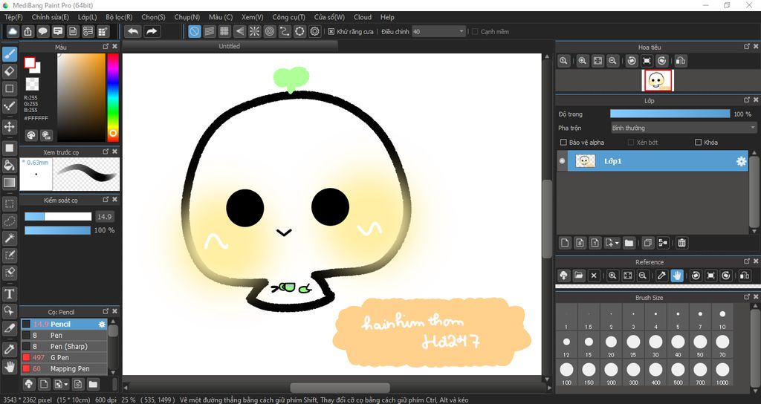761x404 pixels.
Task: Open the snap settings gear
Action: point(315,31)
